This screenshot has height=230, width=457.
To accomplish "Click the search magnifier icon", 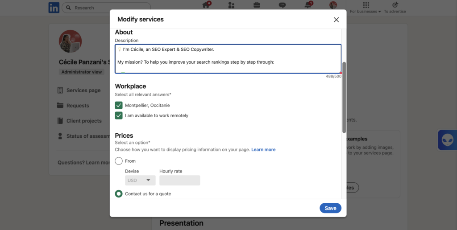I will 68,8.
